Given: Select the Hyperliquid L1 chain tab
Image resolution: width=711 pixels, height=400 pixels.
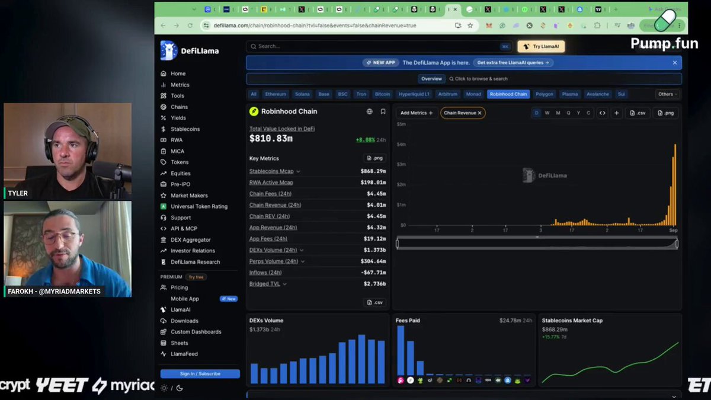Looking at the screenshot, I should 414,94.
